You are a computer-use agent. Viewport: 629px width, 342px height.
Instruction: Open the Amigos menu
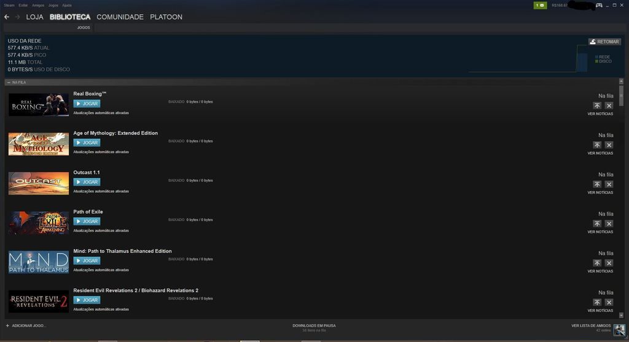point(38,5)
